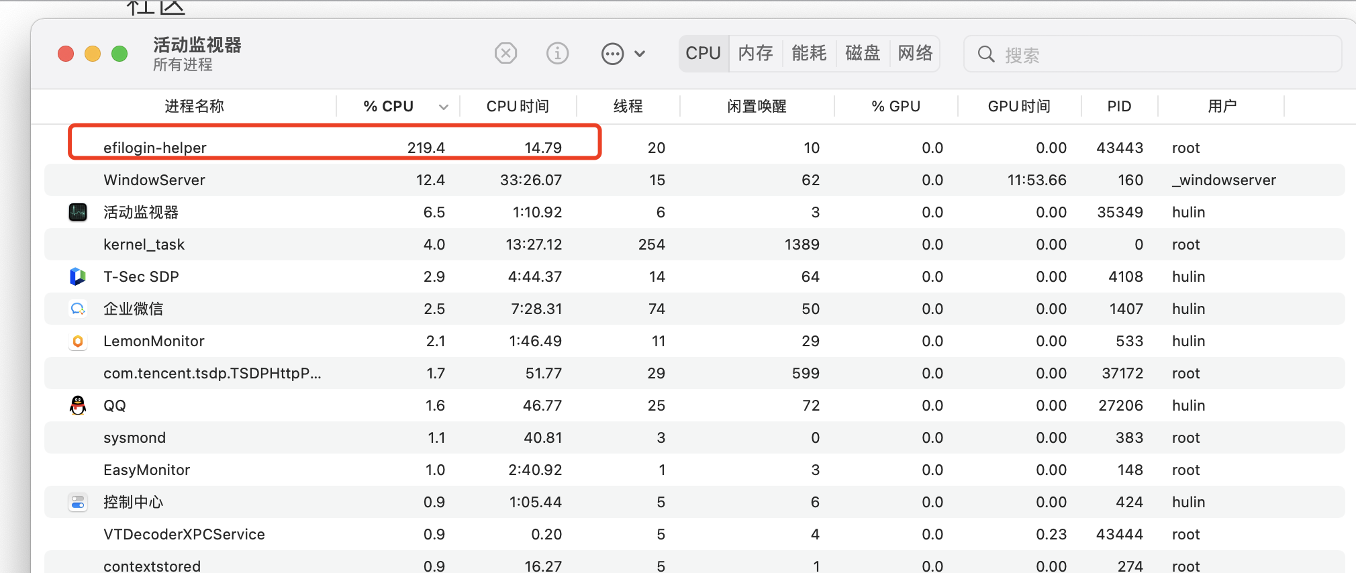This screenshot has height=573, width=1356.
Task: Click the T-Sec SDP app icon
Action: tap(78, 276)
